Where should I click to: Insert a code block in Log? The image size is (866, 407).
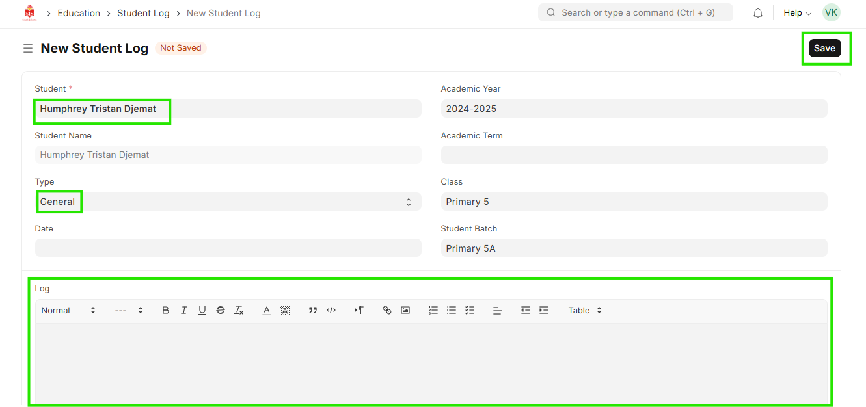pyautogui.click(x=331, y=311)
